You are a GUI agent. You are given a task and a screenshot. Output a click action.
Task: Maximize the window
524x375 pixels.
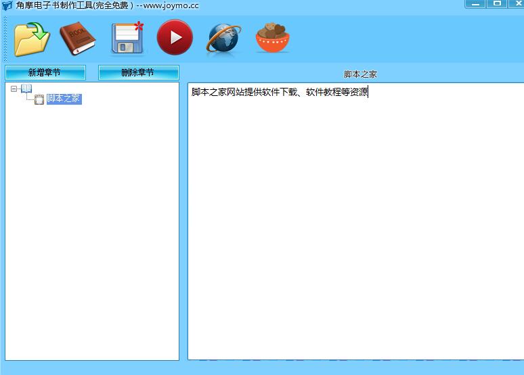point(497,3)
